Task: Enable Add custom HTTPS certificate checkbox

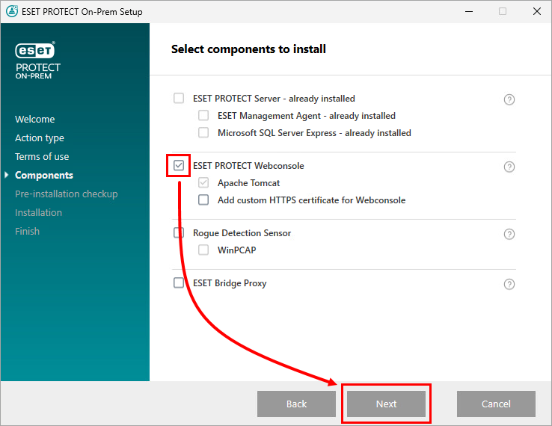Action: tap(203, 200)
